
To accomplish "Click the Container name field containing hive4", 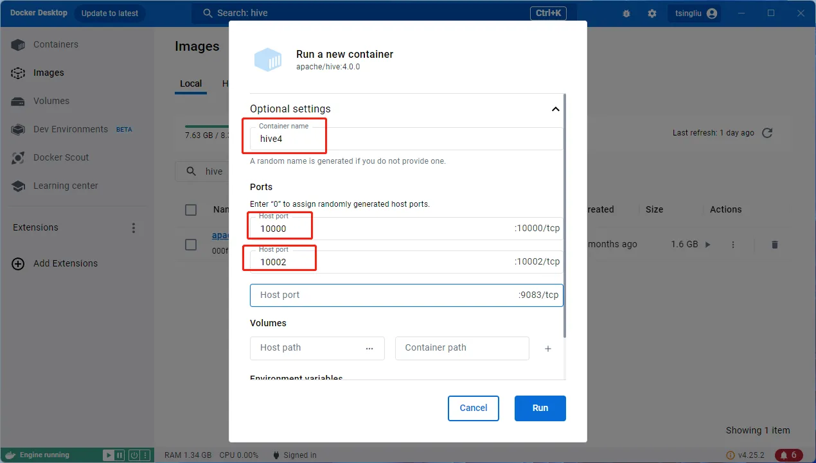I will (406, 139).
